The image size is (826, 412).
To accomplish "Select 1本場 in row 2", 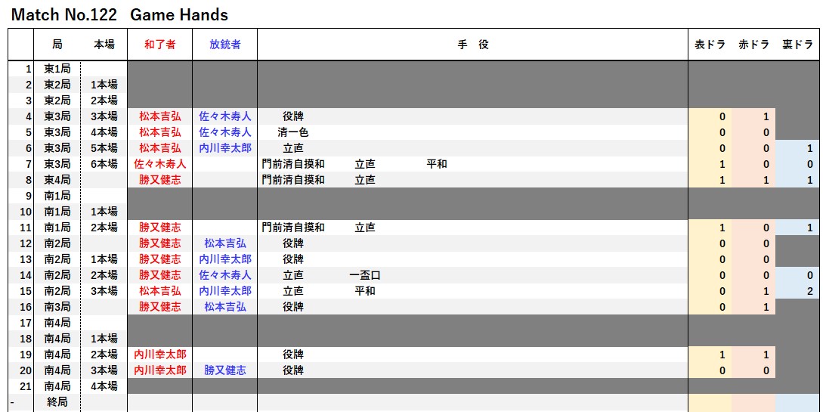I will coord(104,85).
